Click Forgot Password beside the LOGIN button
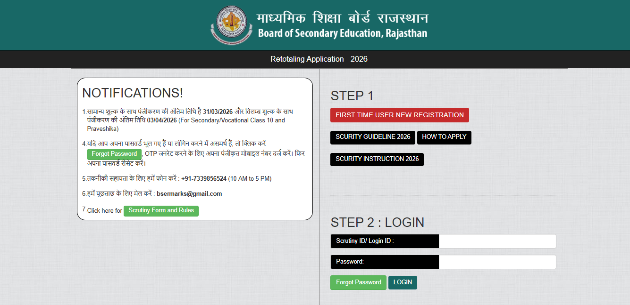 pyautogui.click(x=358, y=282)
